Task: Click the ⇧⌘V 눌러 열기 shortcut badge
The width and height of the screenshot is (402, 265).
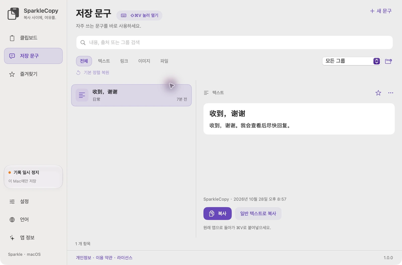Action: (x=139, y=15)
